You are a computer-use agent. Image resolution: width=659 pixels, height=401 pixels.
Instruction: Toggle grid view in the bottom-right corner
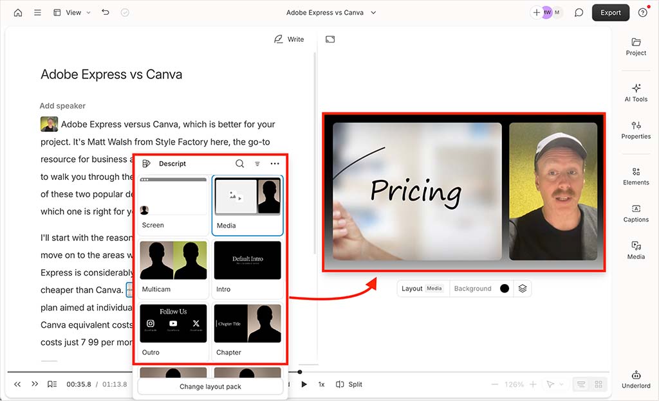click(599, 384)
